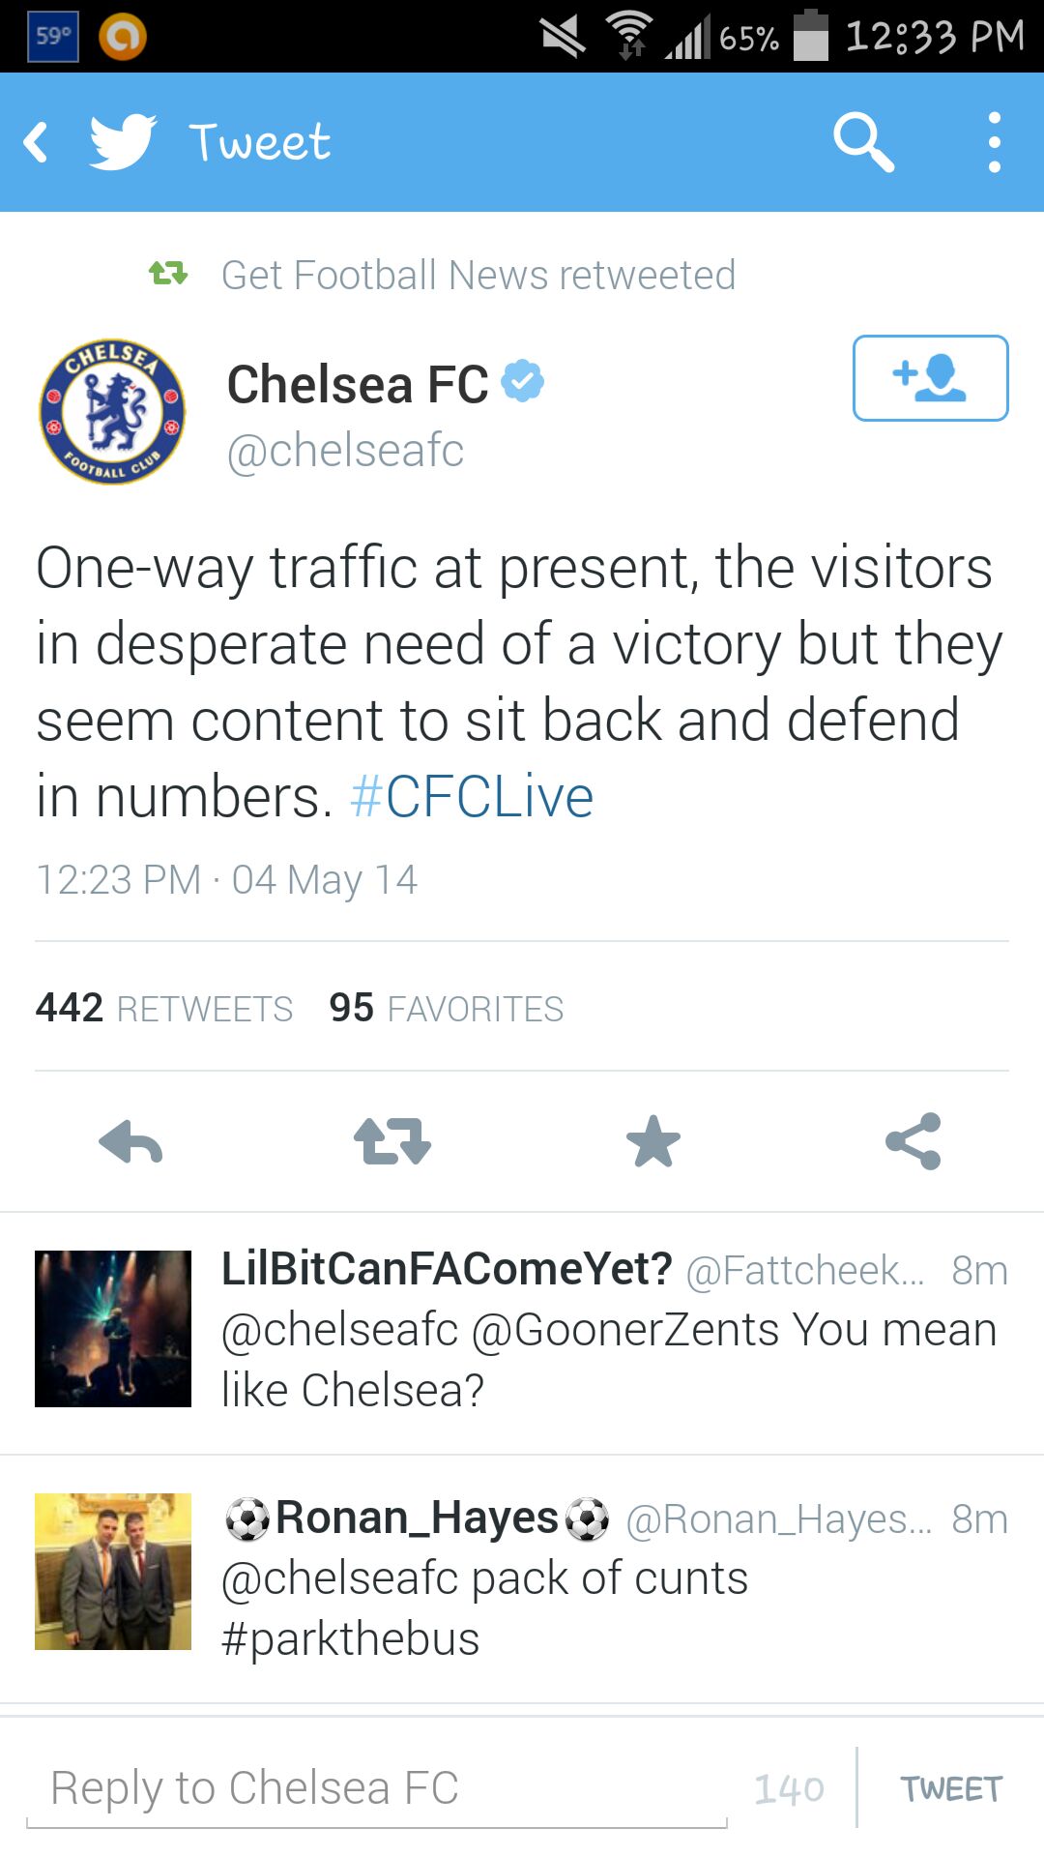Tap the 59° weather notification icon
This screenshot has height=1857, width=1044.
pyautogui.click(x=53, y=37)
